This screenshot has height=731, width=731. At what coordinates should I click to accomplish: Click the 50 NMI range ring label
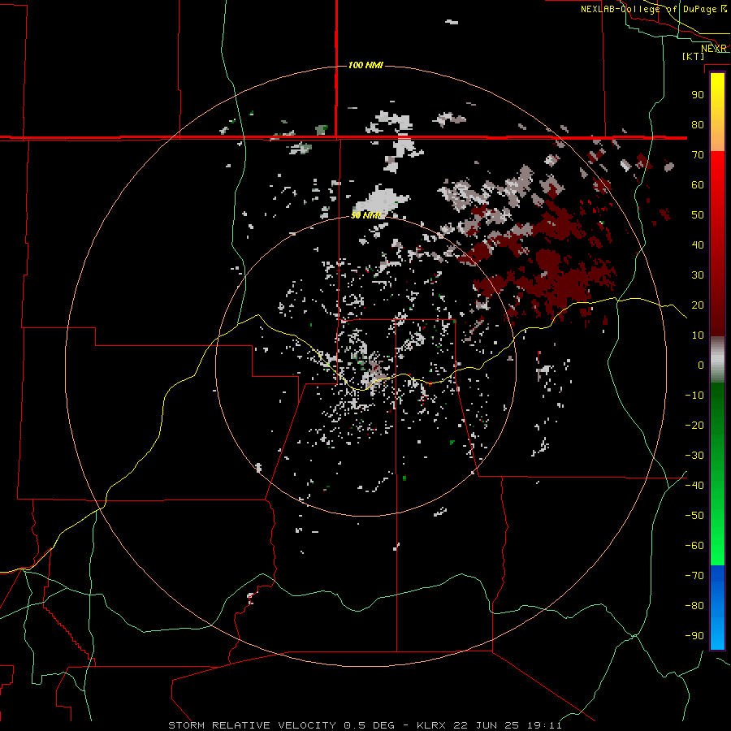click(x=366, y=215)
